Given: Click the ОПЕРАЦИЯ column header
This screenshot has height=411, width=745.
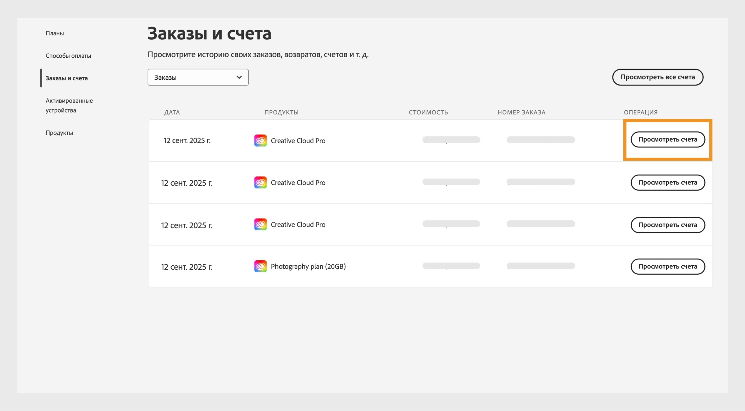Looking at the screenshot, I should click(x=641, y=112).
